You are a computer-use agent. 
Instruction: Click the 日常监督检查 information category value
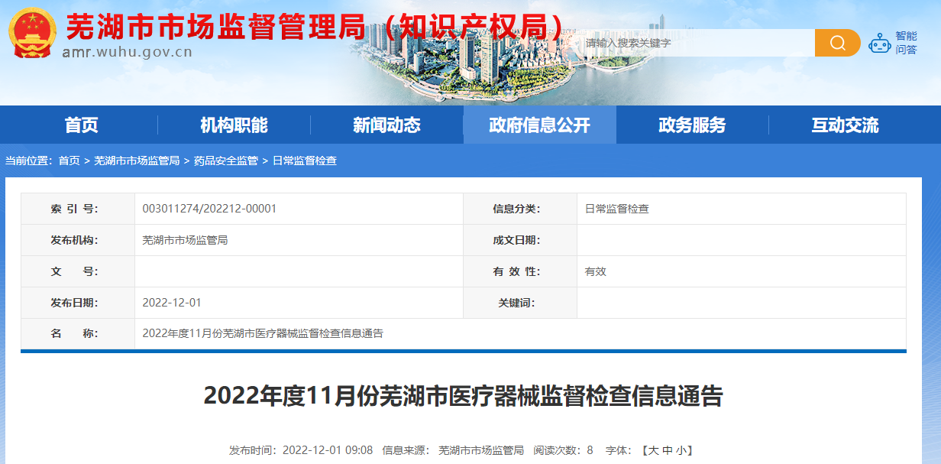[617, 209]
